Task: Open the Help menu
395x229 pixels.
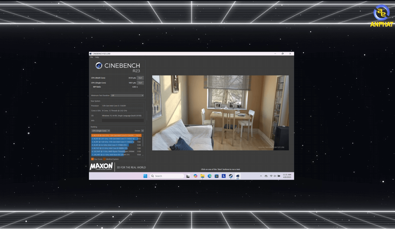Action: point(97,57)
